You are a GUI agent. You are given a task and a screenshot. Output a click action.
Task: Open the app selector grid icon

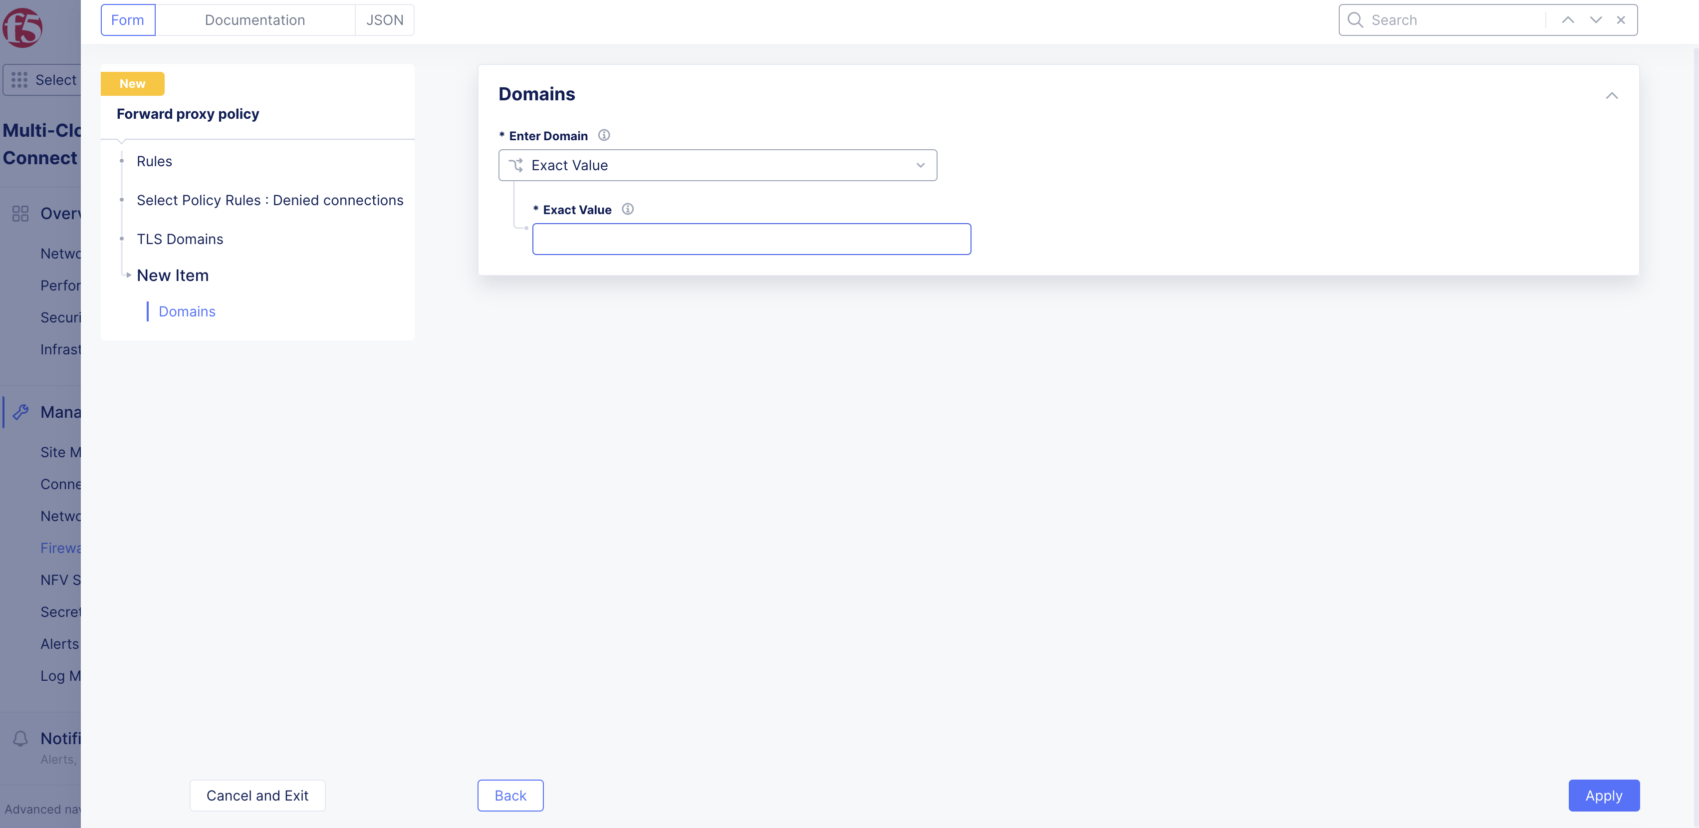[19, 80]
